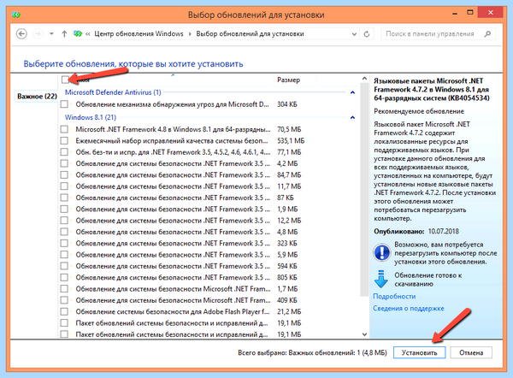The image size is (513, 378).
Task: Click the Windows 8.1 (21) group header
Action: coord(91,117)
